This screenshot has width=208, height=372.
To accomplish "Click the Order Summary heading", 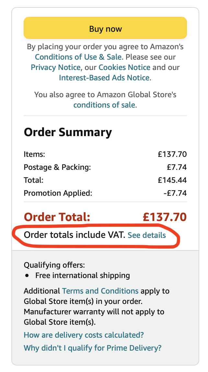I will [x=68, y=132].
